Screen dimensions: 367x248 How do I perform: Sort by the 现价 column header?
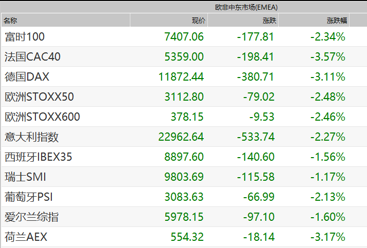coord(198,21)
